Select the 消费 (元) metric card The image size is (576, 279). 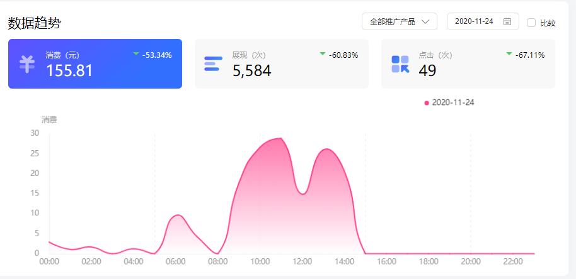[x=95, y=63]
